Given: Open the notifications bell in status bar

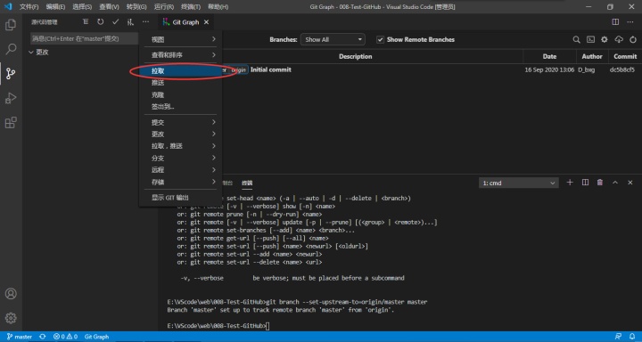Looking at the screenshot, I should (x=633, y=337).
